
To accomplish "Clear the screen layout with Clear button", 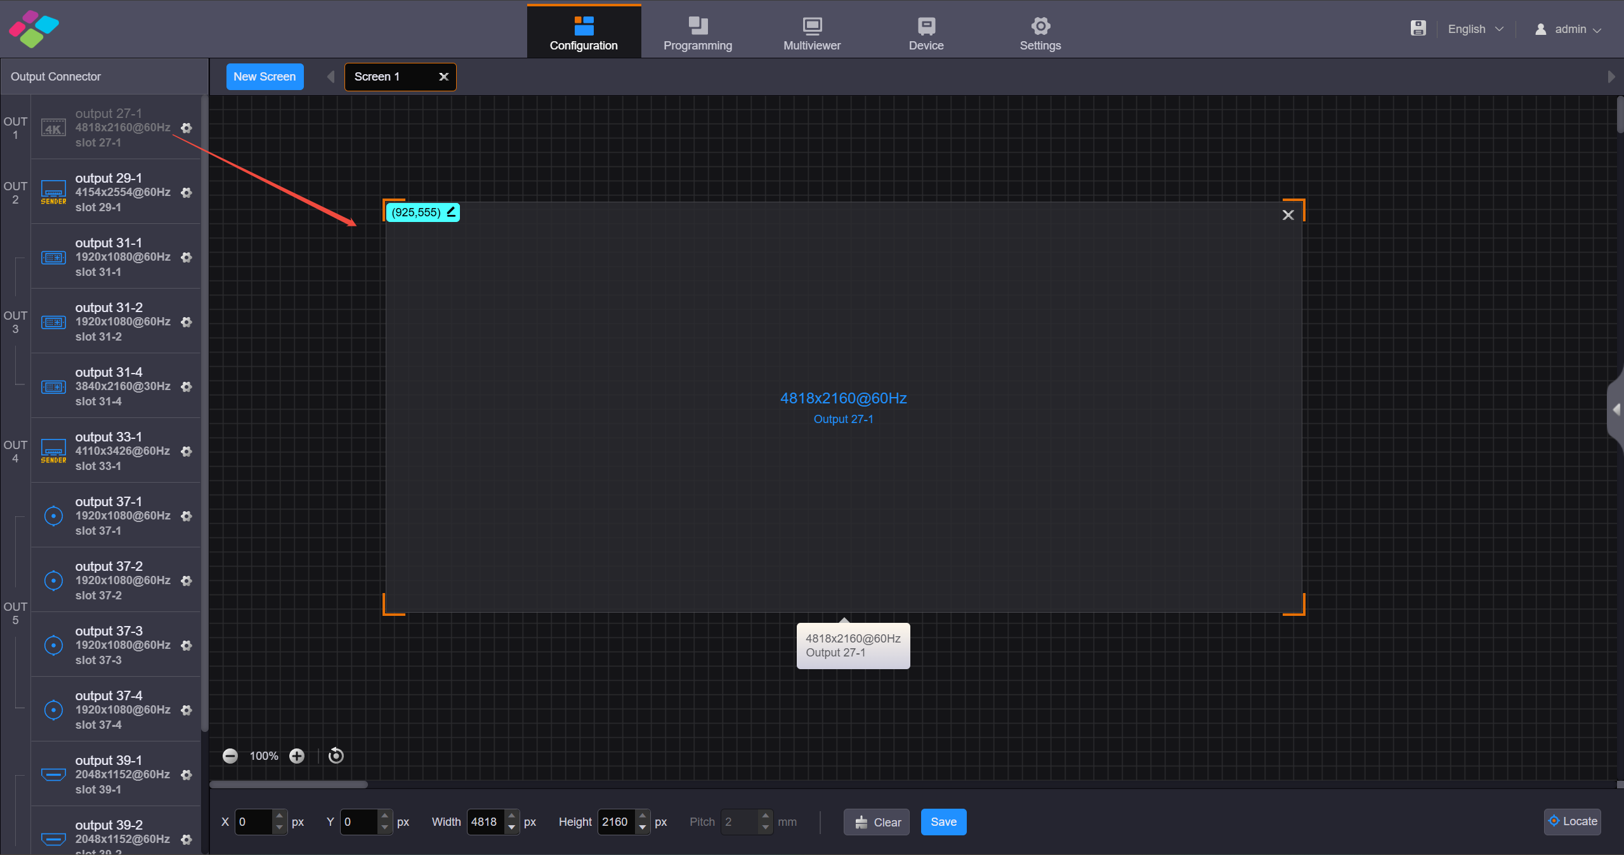I will (876, 821).
